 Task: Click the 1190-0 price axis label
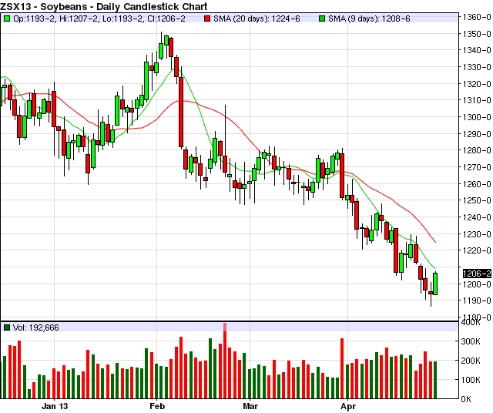(x=477, y=301)
